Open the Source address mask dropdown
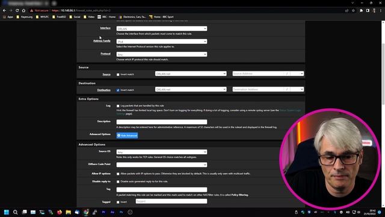Screen dimensions: 385x217 (x=297, y=74)
